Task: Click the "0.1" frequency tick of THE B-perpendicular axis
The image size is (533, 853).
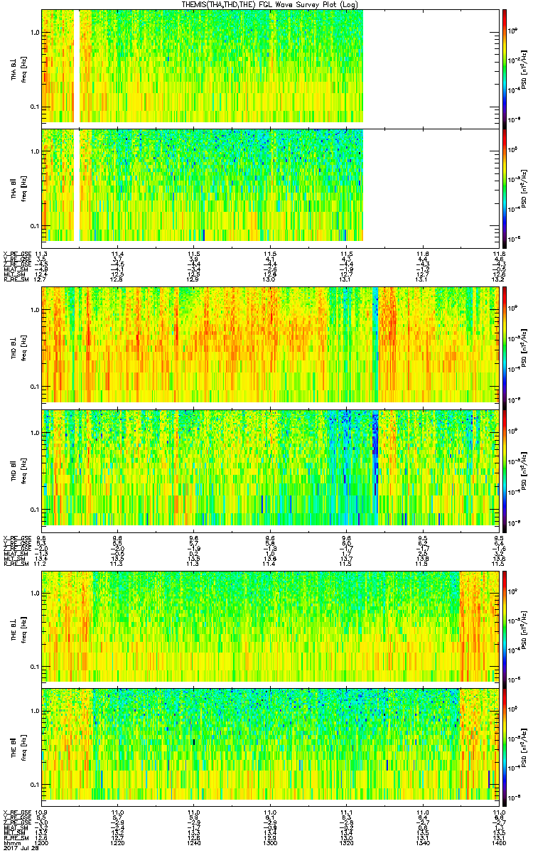Action: point(35,666)
